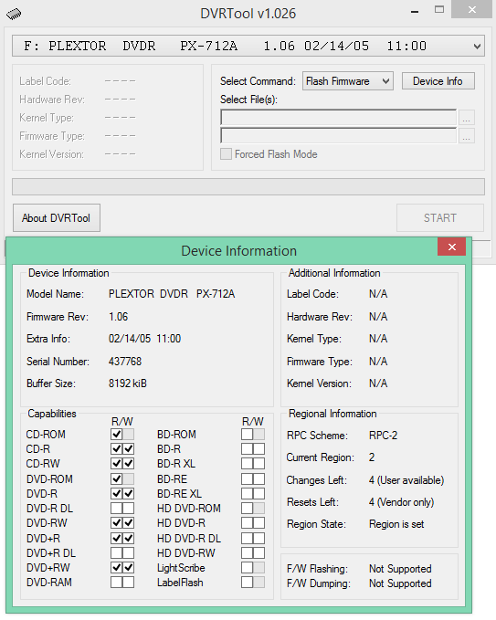Enable the Forced Flash Mode checkbox
The width and height of the screenshot is (496, 620).
pyautogui.click(x=226, y=153)
